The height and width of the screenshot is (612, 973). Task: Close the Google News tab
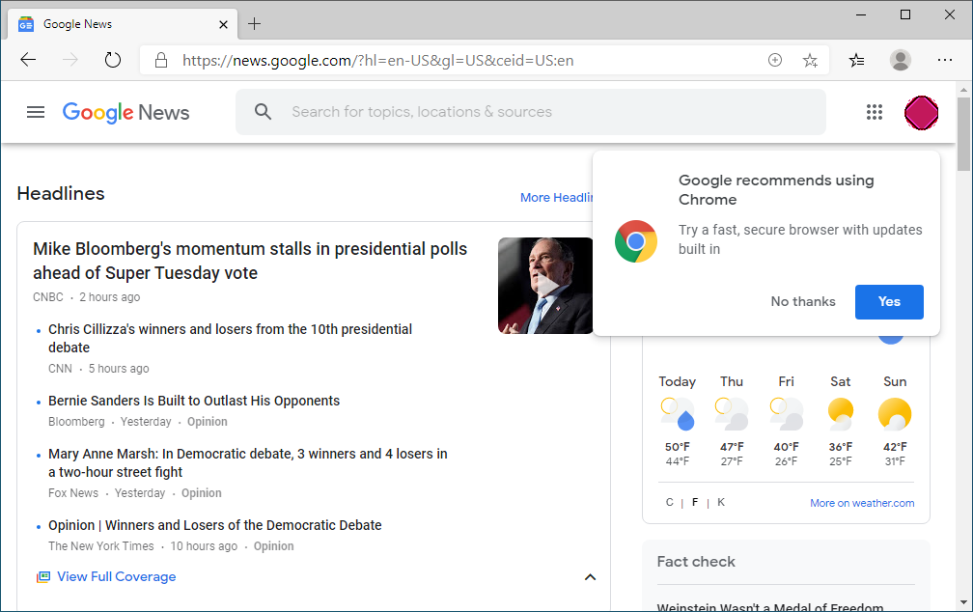point(223,25)
